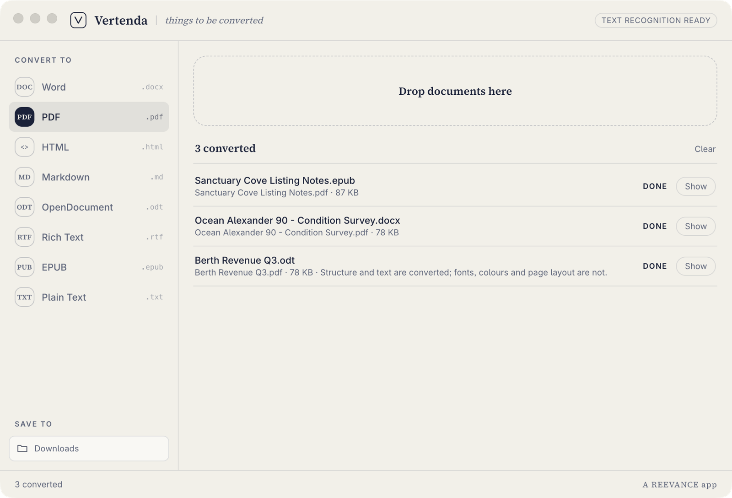Click the DONE status of Berth Revenue row

pyautogui.click(x=655, y=266)
